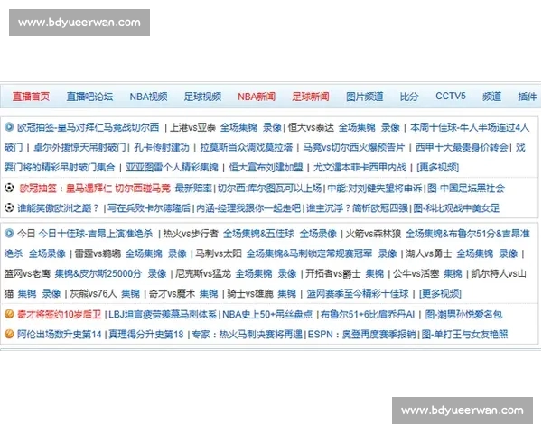Open the link 谁能笑傲欧洲之巅？
The height and width of the screenshot is (433, 542).
[x=59, y=208]
